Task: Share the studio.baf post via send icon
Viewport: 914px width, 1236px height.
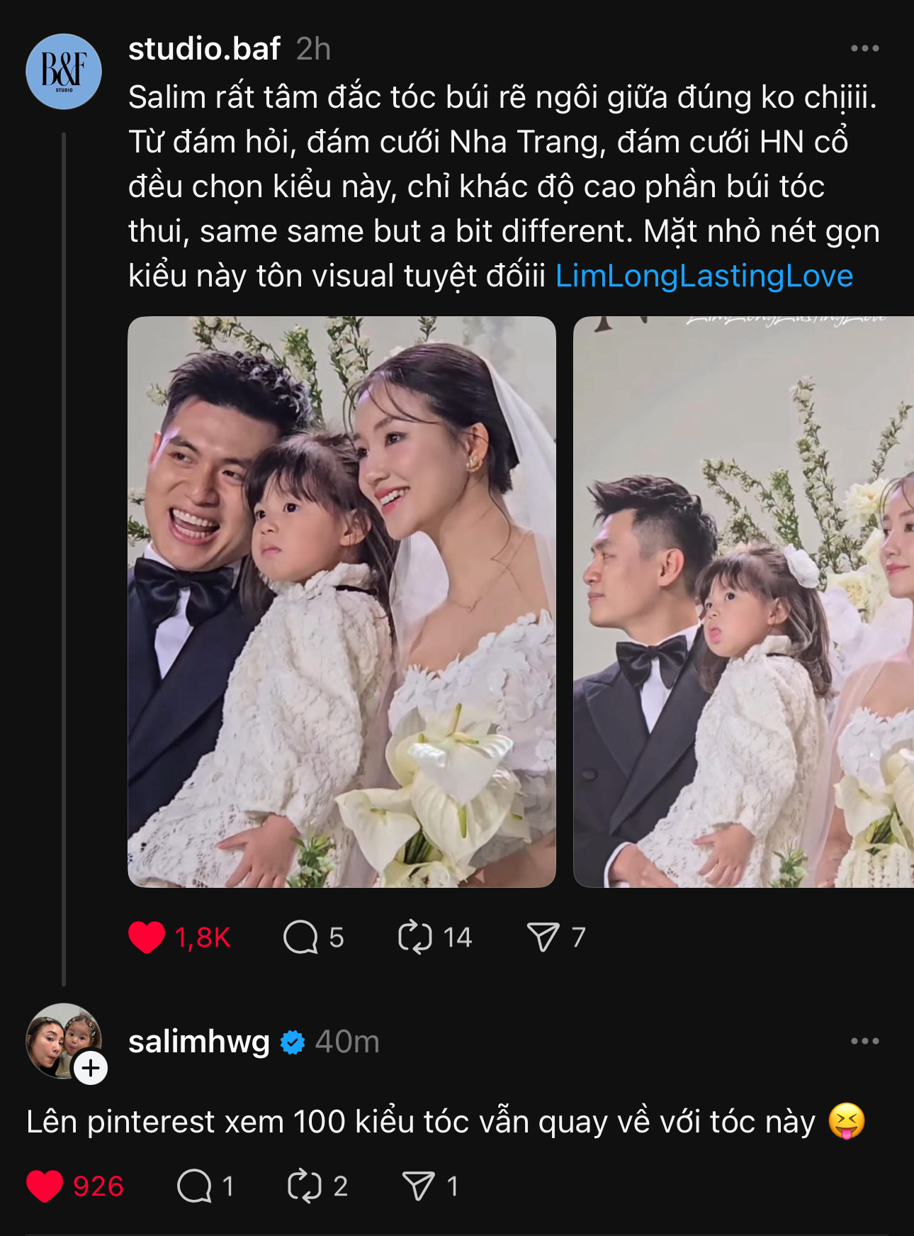Action: point(543,937)
